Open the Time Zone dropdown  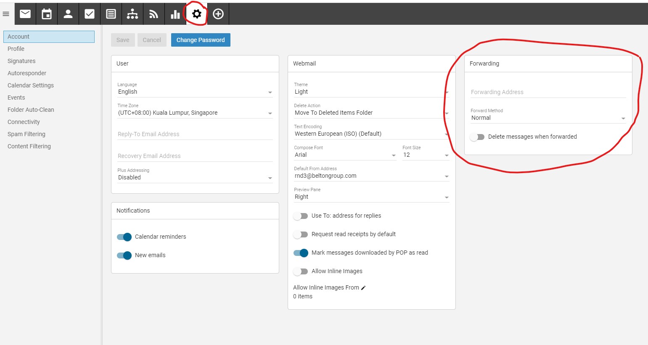[195, 111]
